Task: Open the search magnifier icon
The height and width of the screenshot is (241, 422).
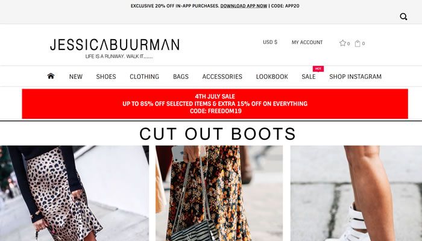Action: tap(403, 17)
